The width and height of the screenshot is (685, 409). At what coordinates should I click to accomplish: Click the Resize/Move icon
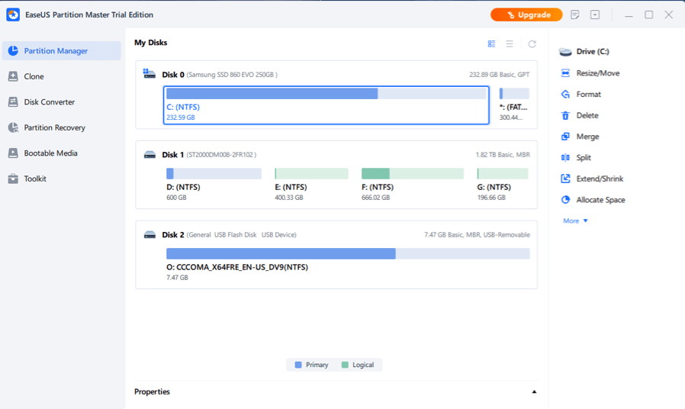(565, 73)
